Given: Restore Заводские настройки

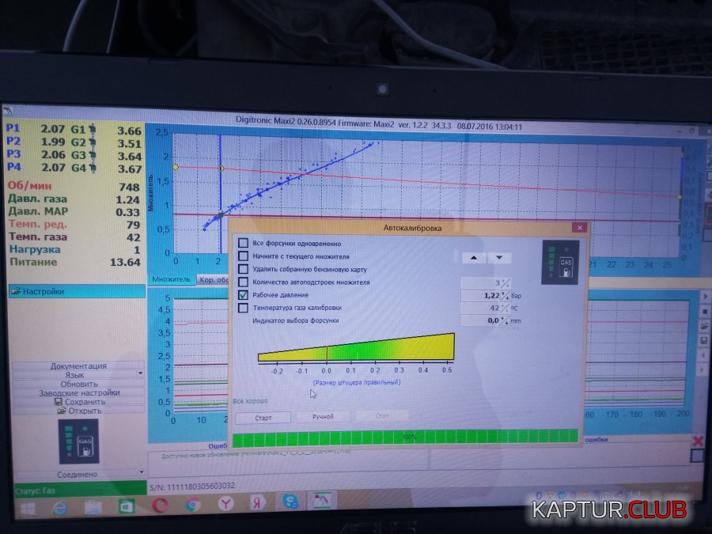Looking at the screenshot, I should 79,392.
